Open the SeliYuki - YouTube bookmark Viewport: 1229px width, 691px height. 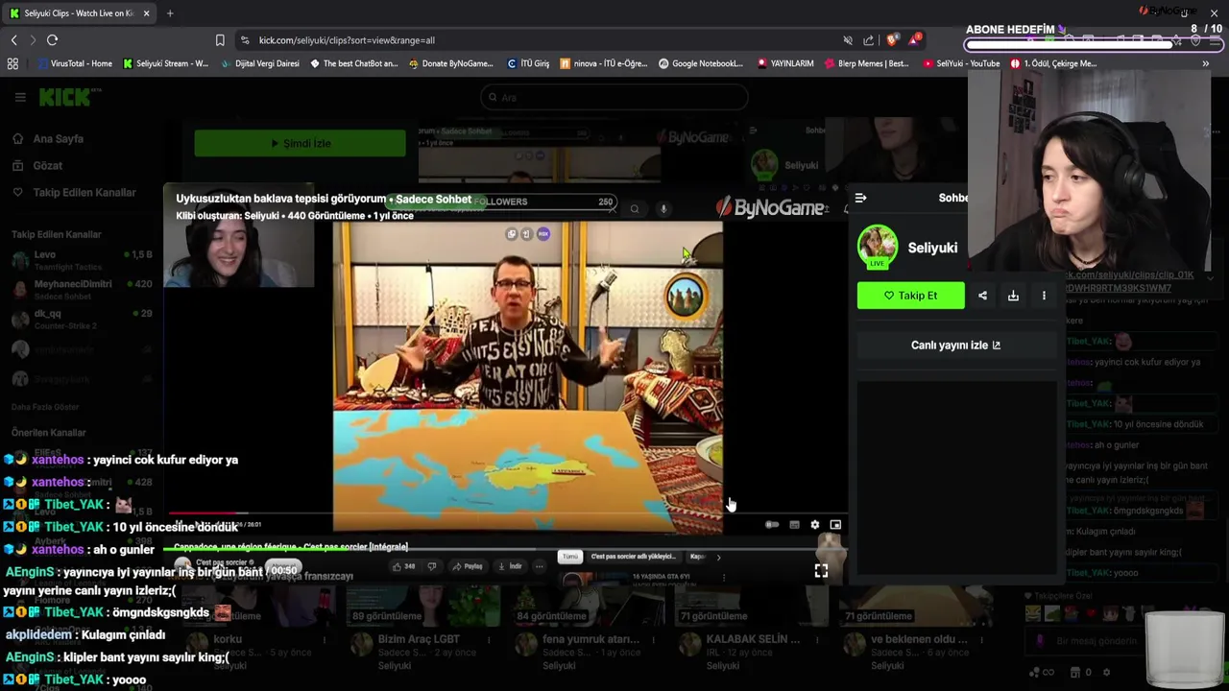961,63
